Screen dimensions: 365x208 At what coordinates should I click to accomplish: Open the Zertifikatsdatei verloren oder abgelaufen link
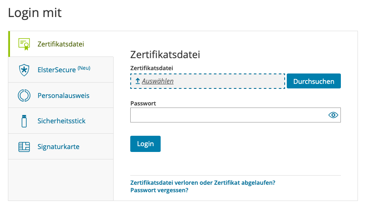(203, 183)
